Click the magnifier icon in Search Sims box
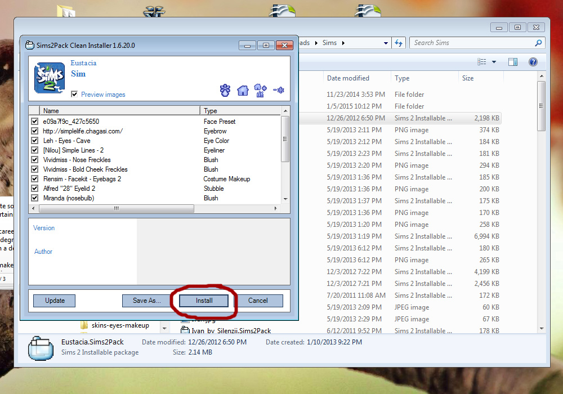This screenshot has width=563, height=394. (538, 43)
